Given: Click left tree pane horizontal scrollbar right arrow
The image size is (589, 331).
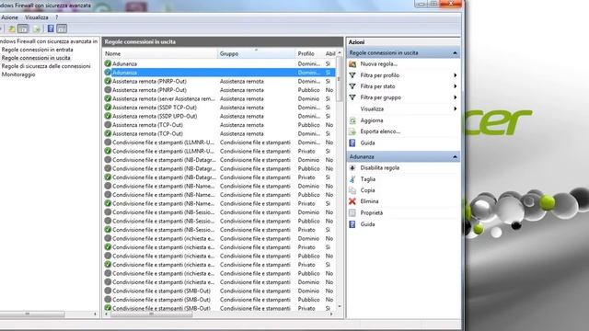Looking at the screenshot, I should pos(95,314).
